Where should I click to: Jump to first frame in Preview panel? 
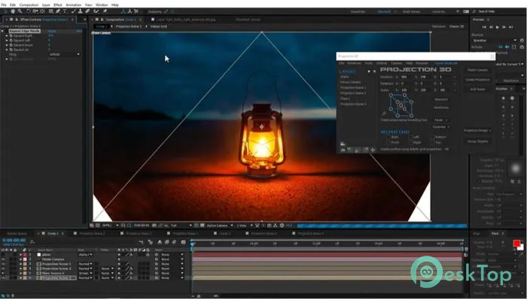[484, 27]
